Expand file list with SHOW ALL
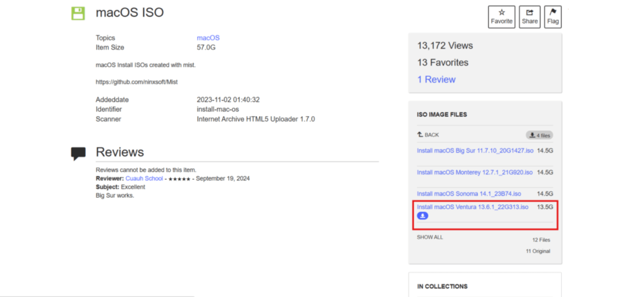 tap(430, 237)
